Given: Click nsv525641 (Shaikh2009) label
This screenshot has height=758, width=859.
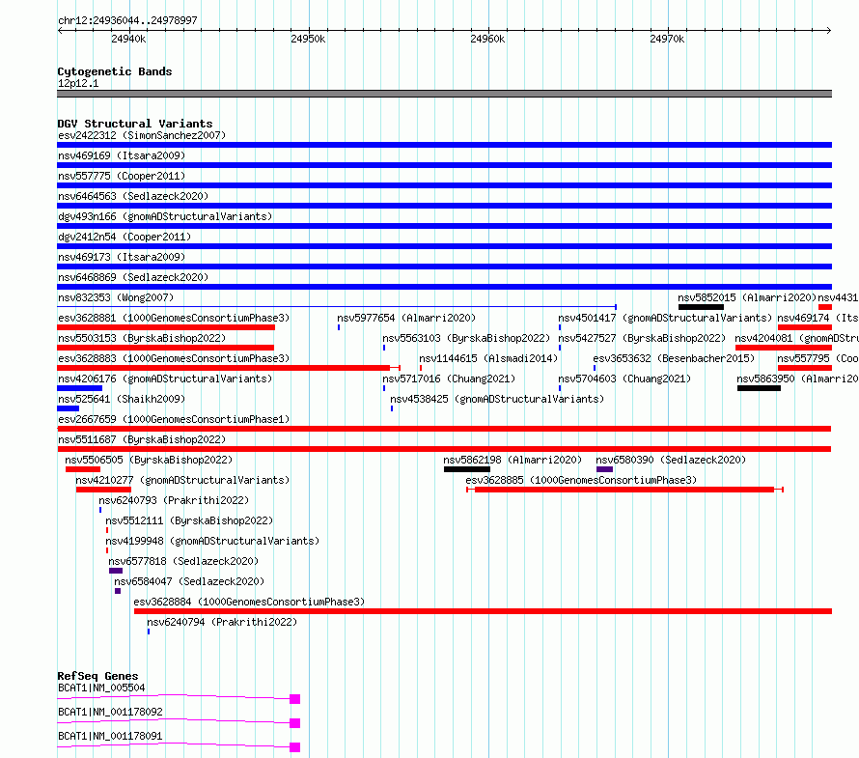Looking at the screenshot, I should (x=122, y=399).
